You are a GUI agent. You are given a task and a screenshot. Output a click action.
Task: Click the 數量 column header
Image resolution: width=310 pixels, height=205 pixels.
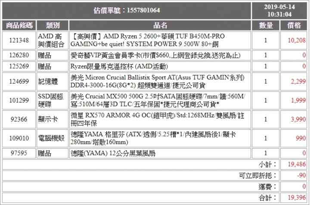[266, 25]
